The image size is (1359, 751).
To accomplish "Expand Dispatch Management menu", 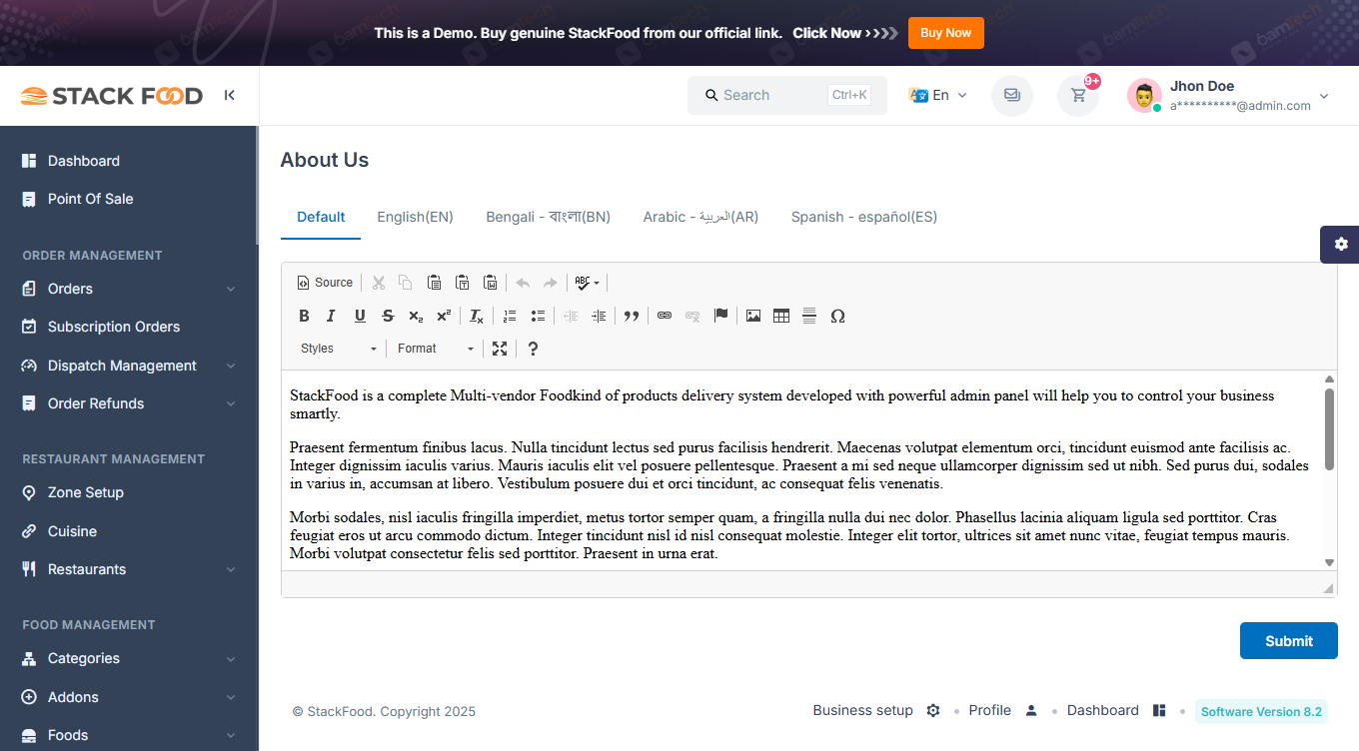I will (x=129, y=366).
